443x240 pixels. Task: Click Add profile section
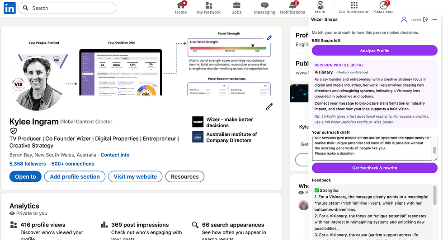75,176
